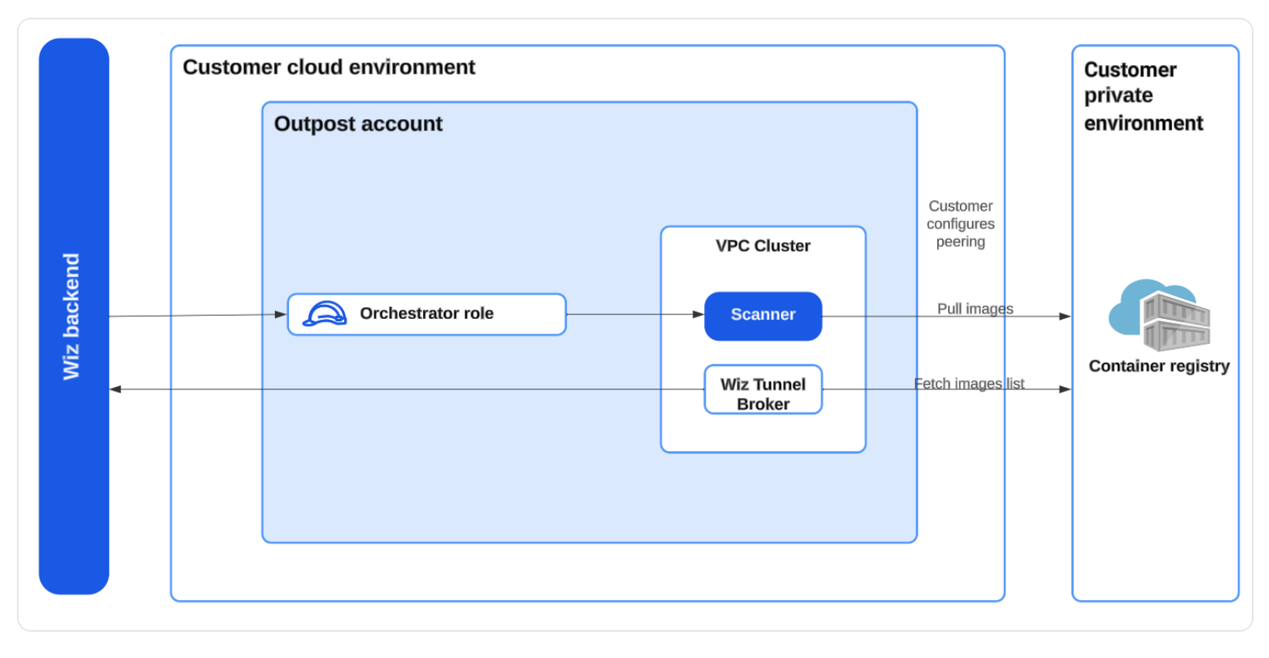Click the Container registry cloud icon
The width and height of the screenshot is (1269, 658).
(1159, 315)
